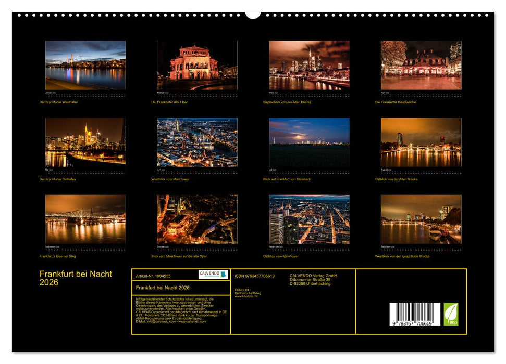Image resolution: width=506 pixels, height=364 pixels.
Task: Open the link www.calvendo.com
Action: tap(193, 322)
